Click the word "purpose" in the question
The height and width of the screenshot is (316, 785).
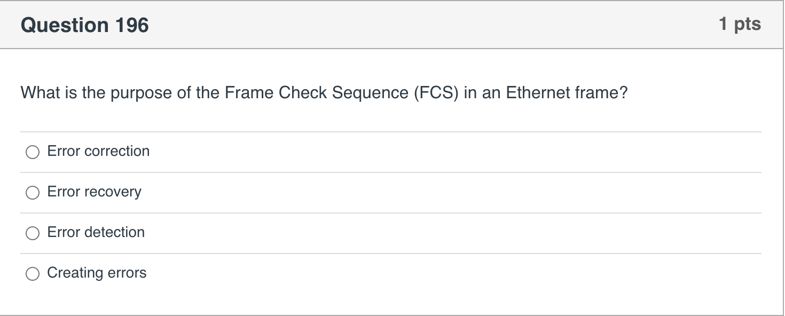click(136, 93)
